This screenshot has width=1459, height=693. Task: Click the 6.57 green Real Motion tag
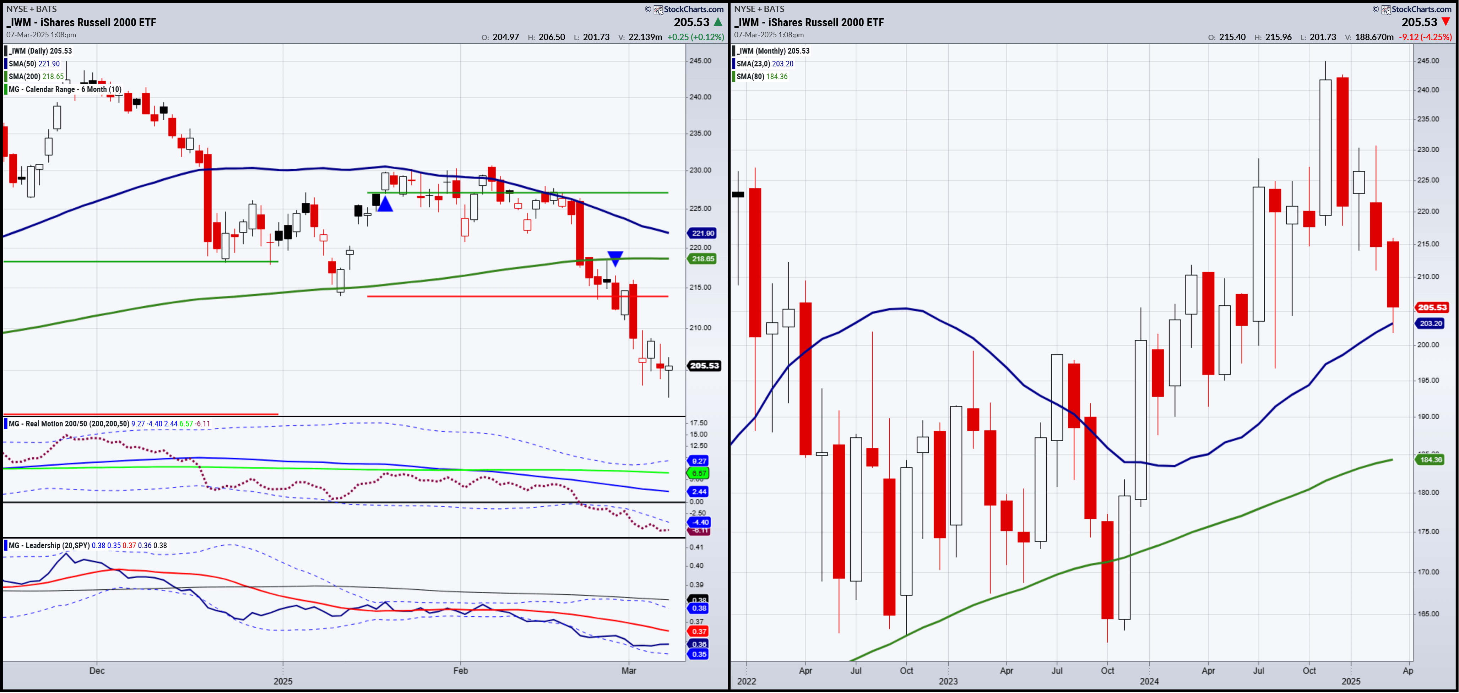point(698,473)
